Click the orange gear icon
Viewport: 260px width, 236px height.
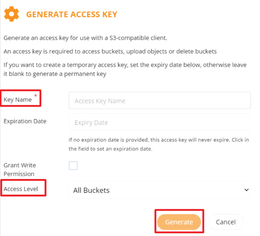pyautogui.click(x=12, y=14)
